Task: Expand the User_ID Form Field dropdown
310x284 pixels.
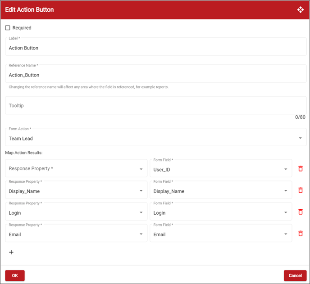Action: tap(221, 168)
